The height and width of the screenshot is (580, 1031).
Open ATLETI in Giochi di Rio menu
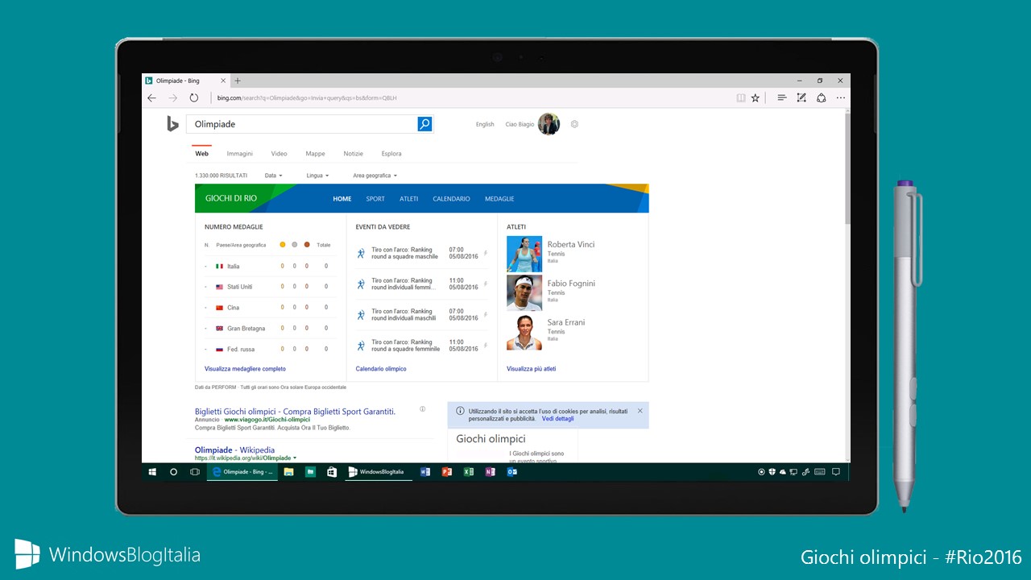pyautogui.click(x=408, y=199)
